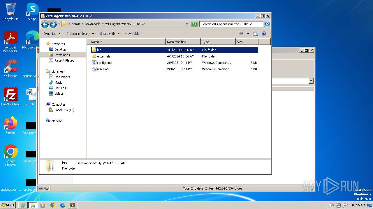The width and height of the screenshot is (373, 209).
Task: Click the run.cmd file name
Action: click(103, 69)
